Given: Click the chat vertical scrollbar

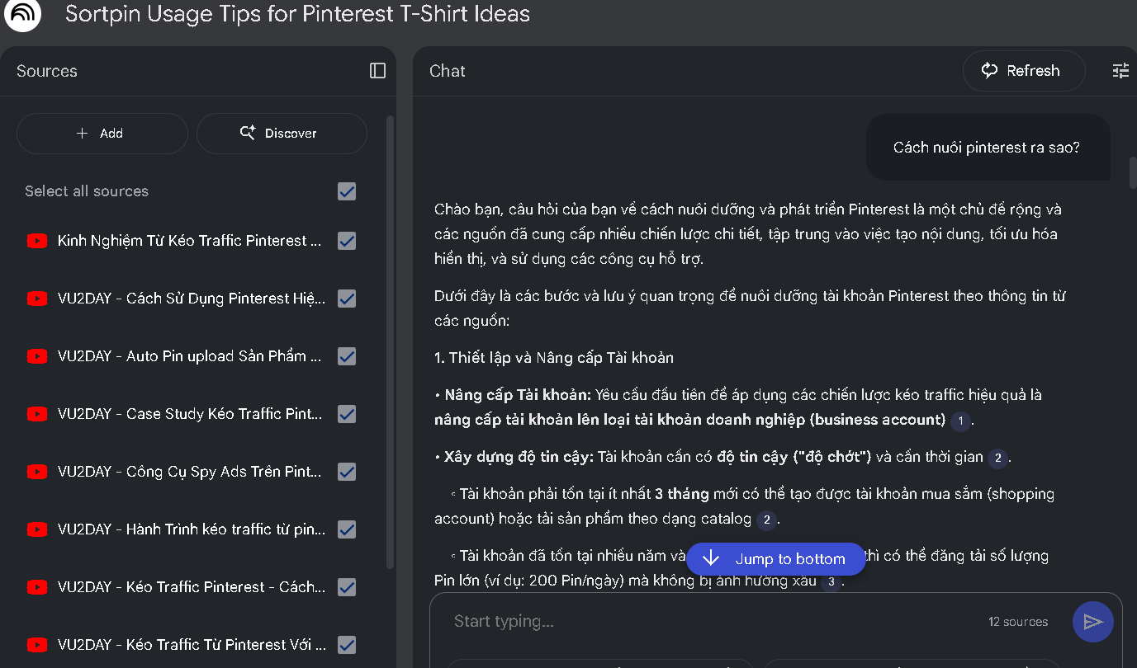Looking at the screenshot, I should click(1132, 173).
